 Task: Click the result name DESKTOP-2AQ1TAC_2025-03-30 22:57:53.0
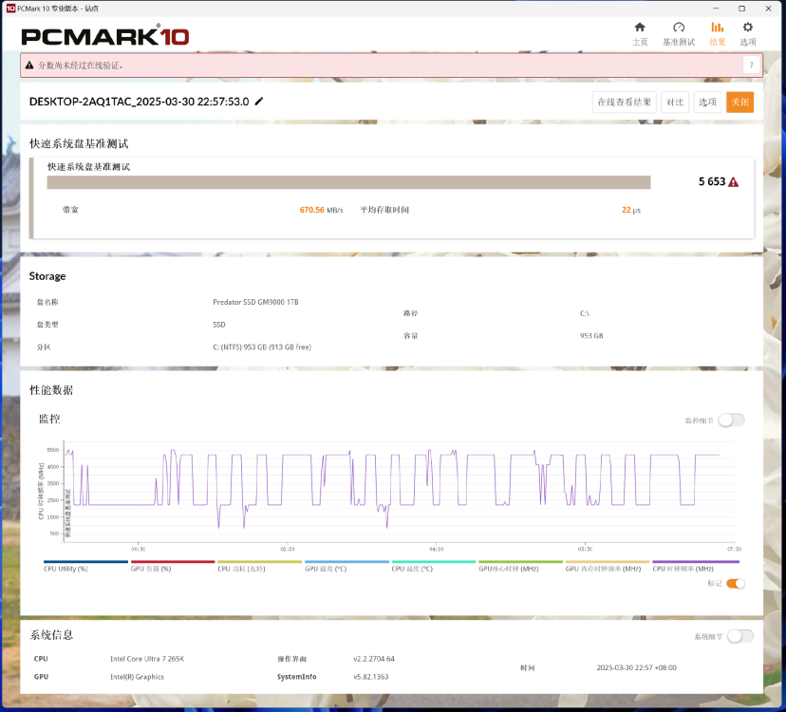pyautogui.click(x=140, y=102)
